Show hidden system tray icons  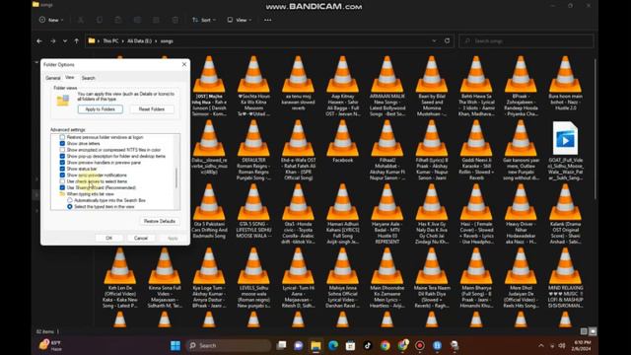click(x=541, y=345)
